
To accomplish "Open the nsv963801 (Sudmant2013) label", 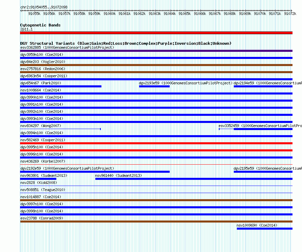I will (x=44, y=175).
